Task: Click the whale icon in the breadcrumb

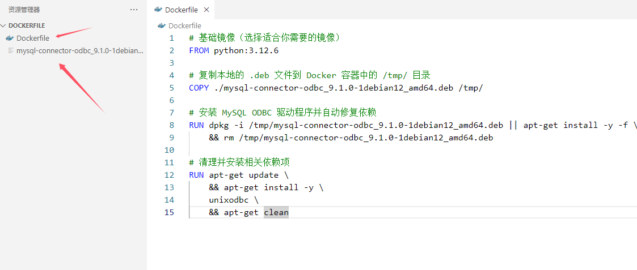Action: (162, 25)
